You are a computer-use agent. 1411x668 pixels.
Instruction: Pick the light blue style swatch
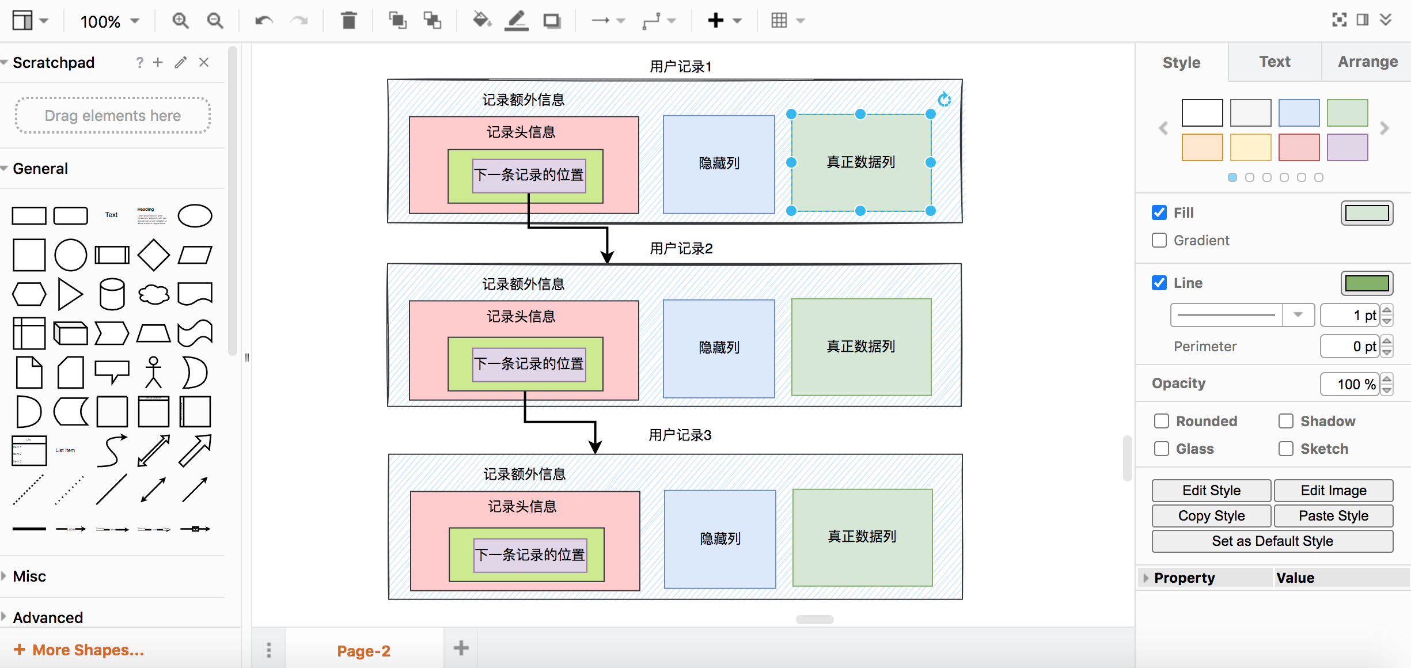pyautogui.click(x=1299, y=113)
